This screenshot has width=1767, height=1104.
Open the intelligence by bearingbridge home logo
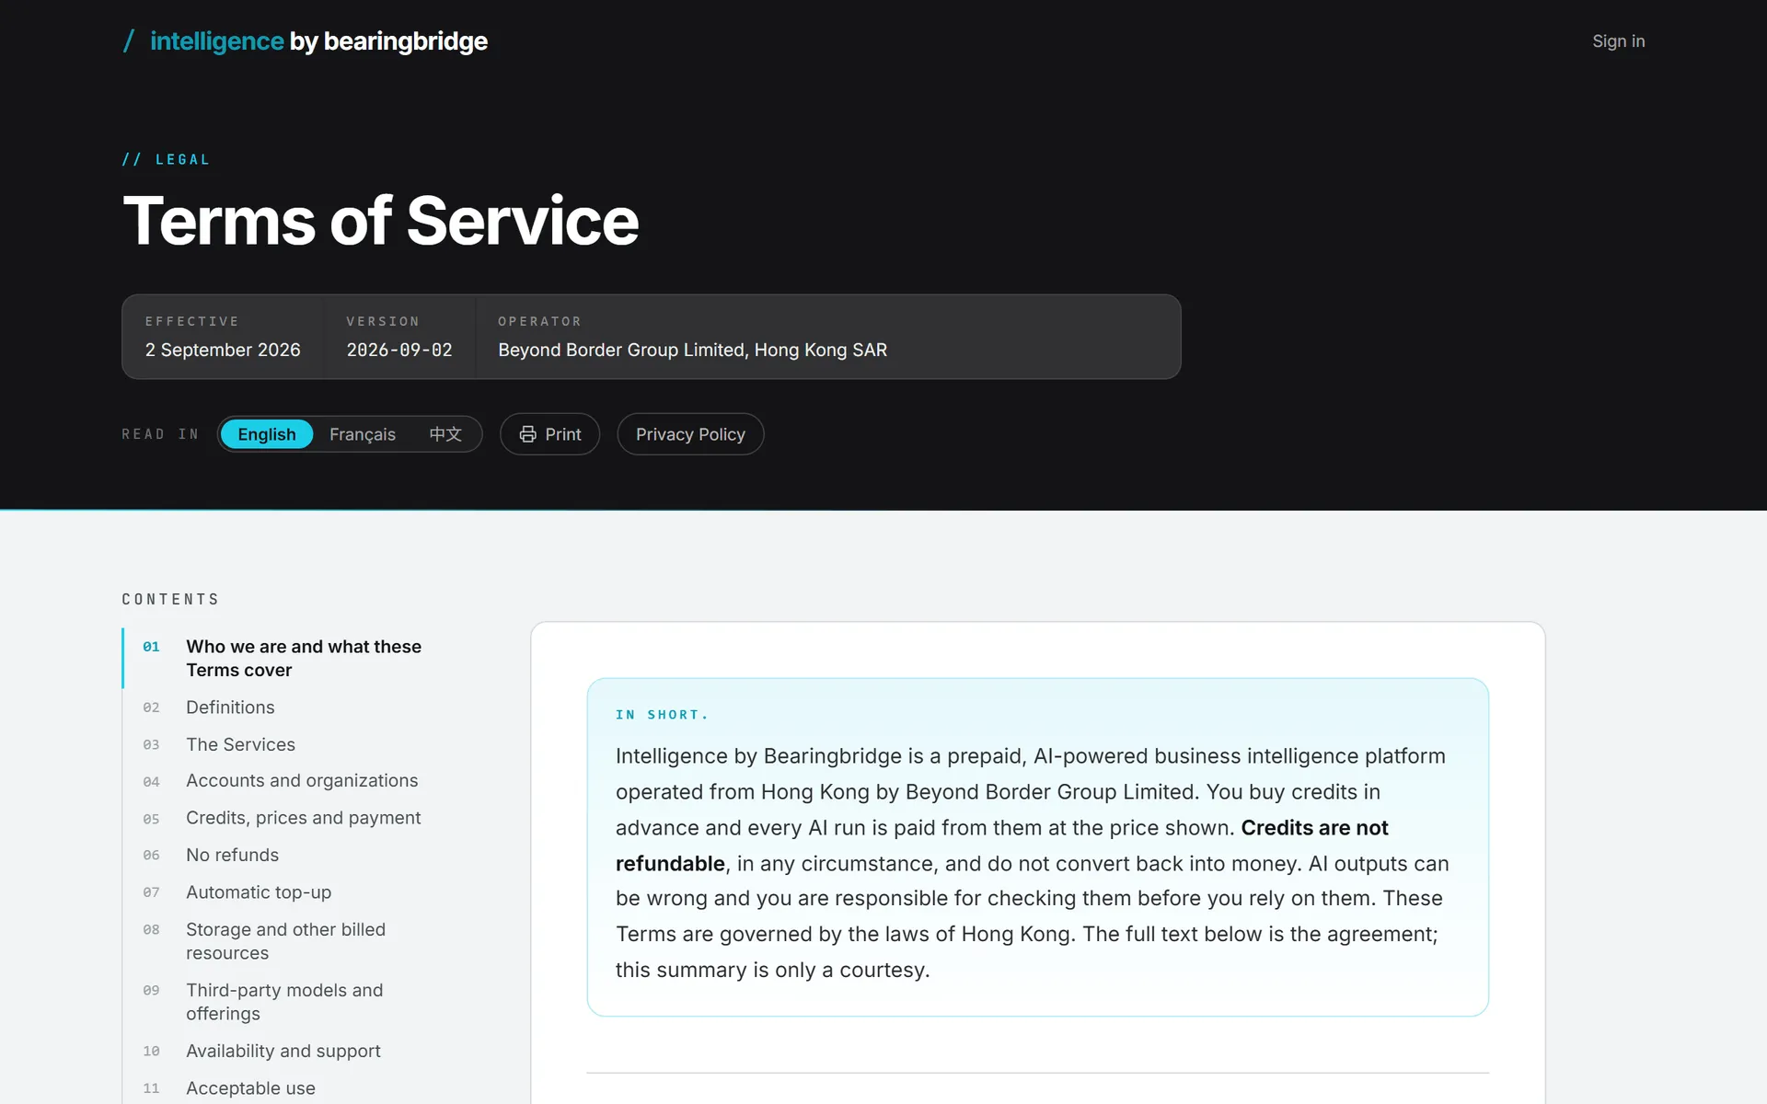[x=305, y=41]
